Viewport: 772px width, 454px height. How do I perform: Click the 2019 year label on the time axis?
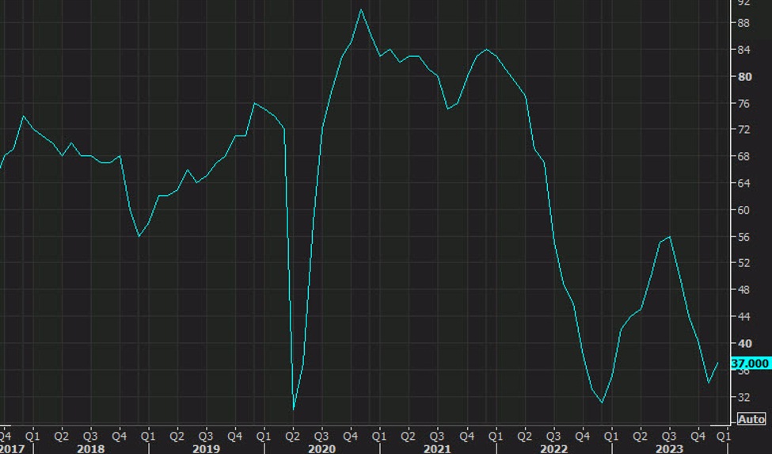[x=206, y=448]
